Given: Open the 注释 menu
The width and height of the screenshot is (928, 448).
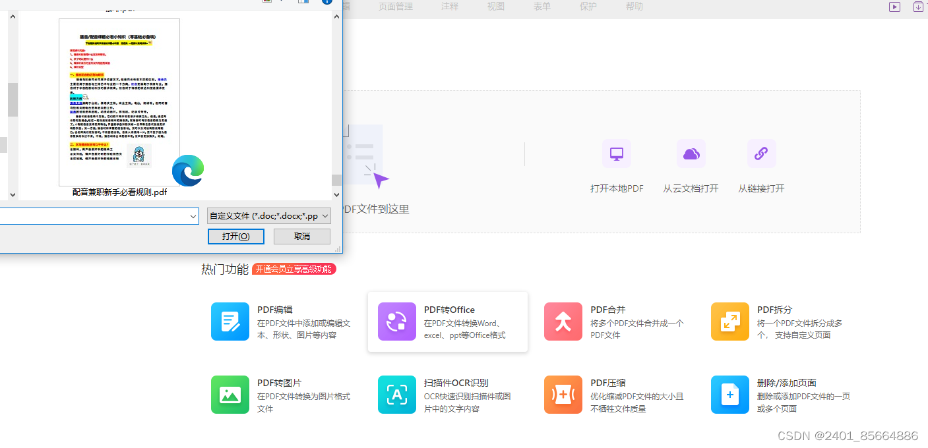Looking at the screenshot, I should point(450,7).
